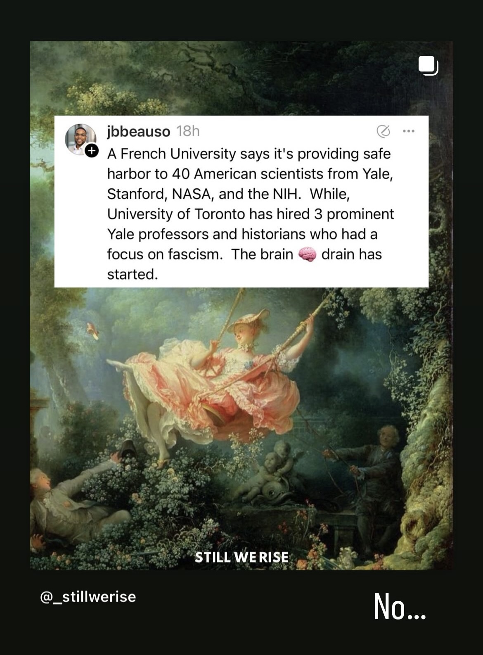The height and width of the screenshot is (655, 483).
Task: Open the jbbeauso username link
Action: click(138, 131)
